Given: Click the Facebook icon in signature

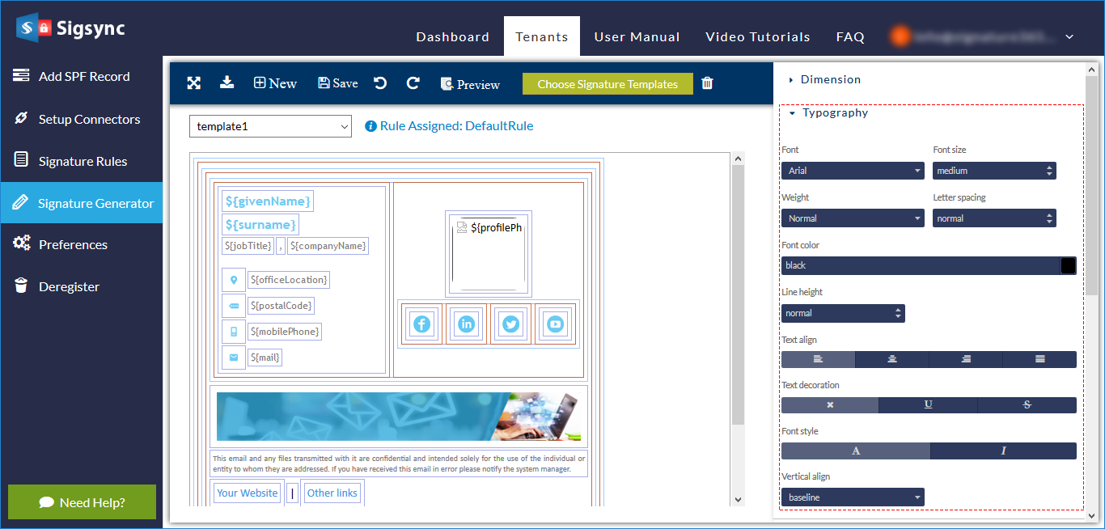Looking at the screenshot, I should pos(421,324).
